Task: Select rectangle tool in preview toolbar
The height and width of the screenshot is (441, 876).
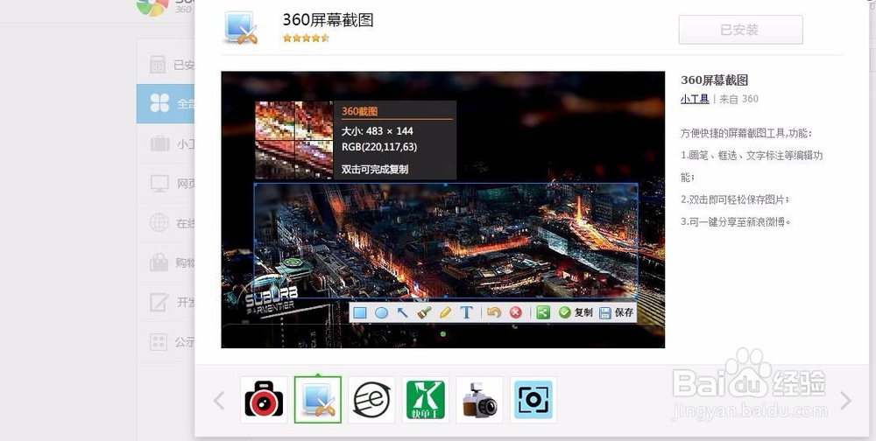Action: click(360, 312)
